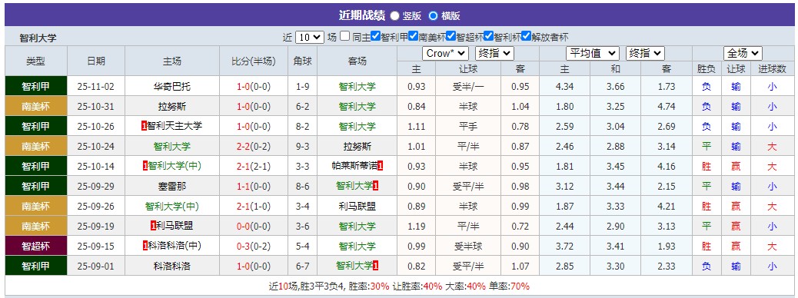Click draw odds 3.66

click(x=615, y=87)
